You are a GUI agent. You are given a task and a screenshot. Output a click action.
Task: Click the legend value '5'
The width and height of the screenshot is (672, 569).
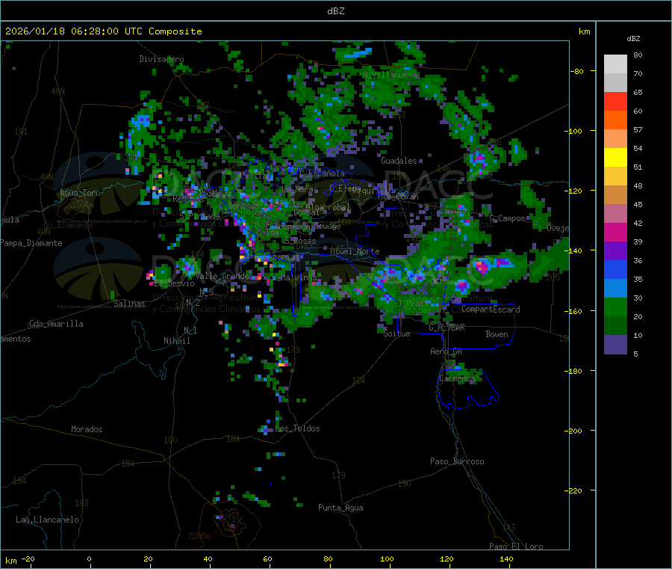[x=635, y=354]
